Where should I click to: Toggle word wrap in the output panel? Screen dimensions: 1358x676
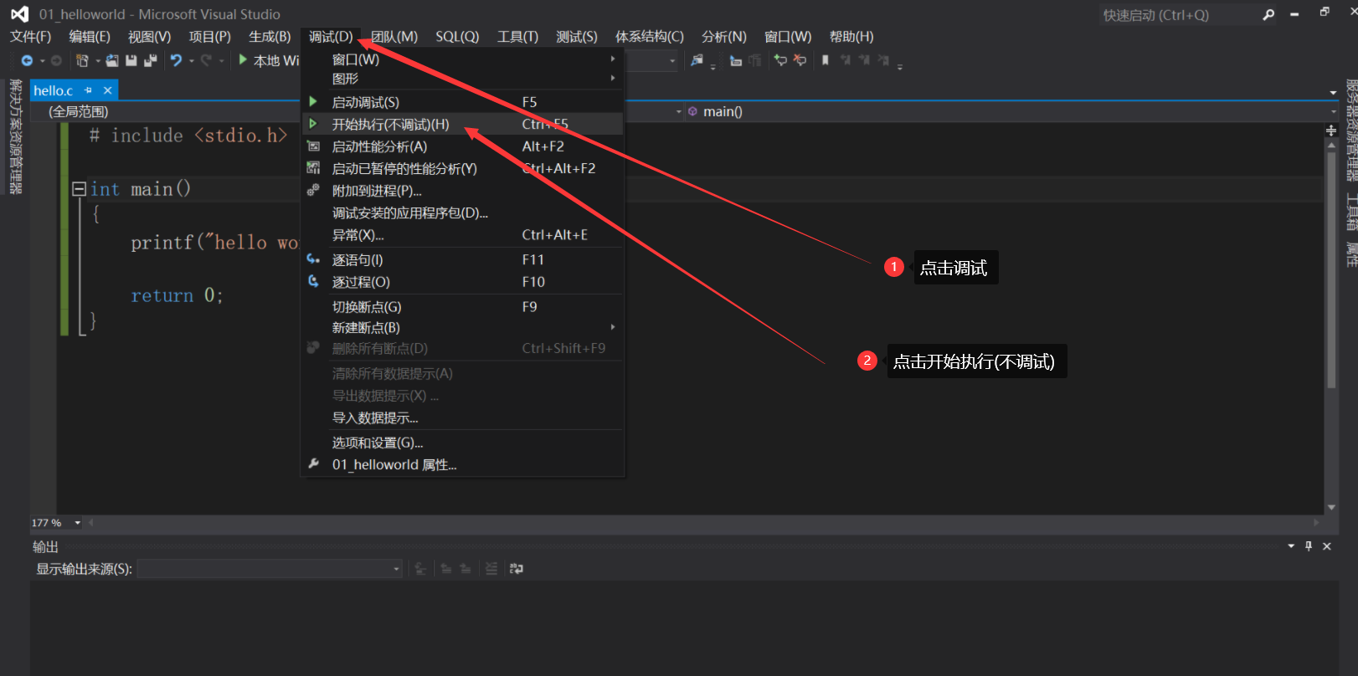point(517,569)
